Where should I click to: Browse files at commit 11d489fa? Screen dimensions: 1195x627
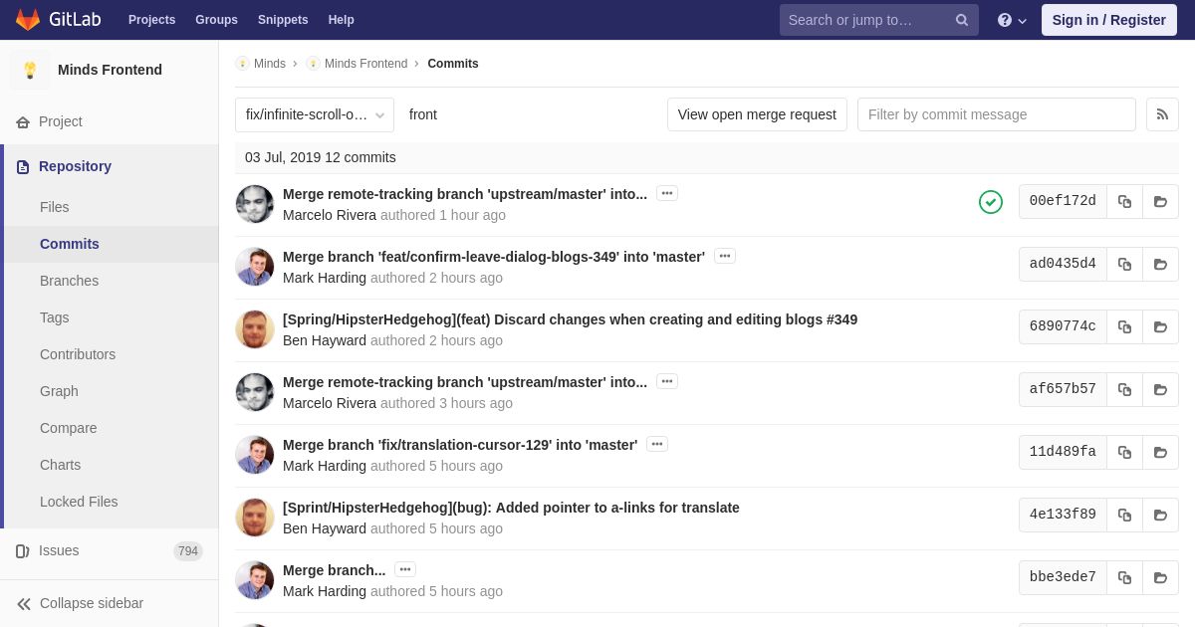1160,452
